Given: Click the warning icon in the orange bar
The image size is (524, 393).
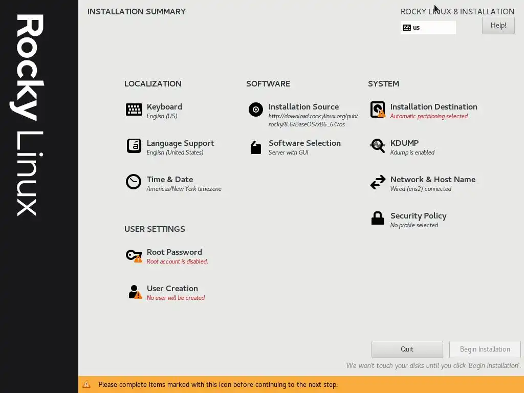Looking at the screenshot, I should click(86, 385).
